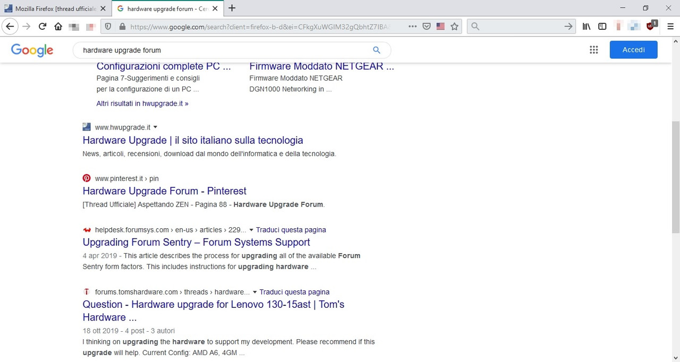
Task: Expand options arrow for helpdesk.forumsys.com result
Action: pyautogui.click(x=251, y=230)
